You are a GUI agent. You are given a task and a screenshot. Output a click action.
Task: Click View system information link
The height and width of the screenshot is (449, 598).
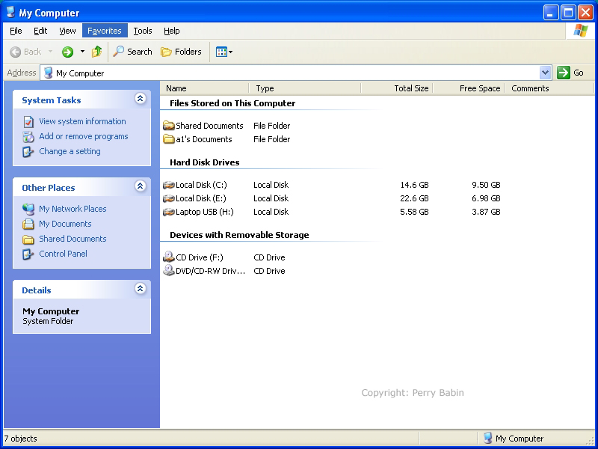[x=82, y=121]
